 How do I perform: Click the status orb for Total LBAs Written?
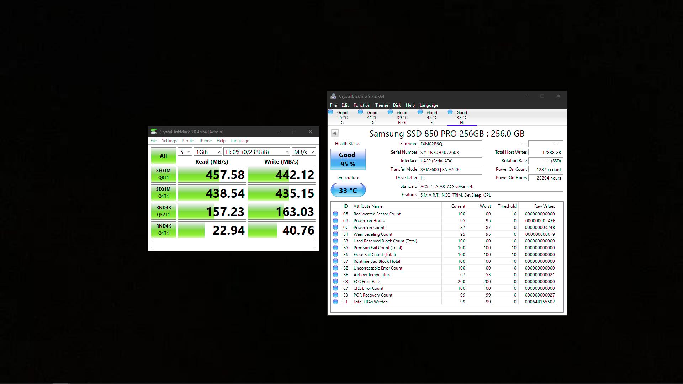pos(335,302)
